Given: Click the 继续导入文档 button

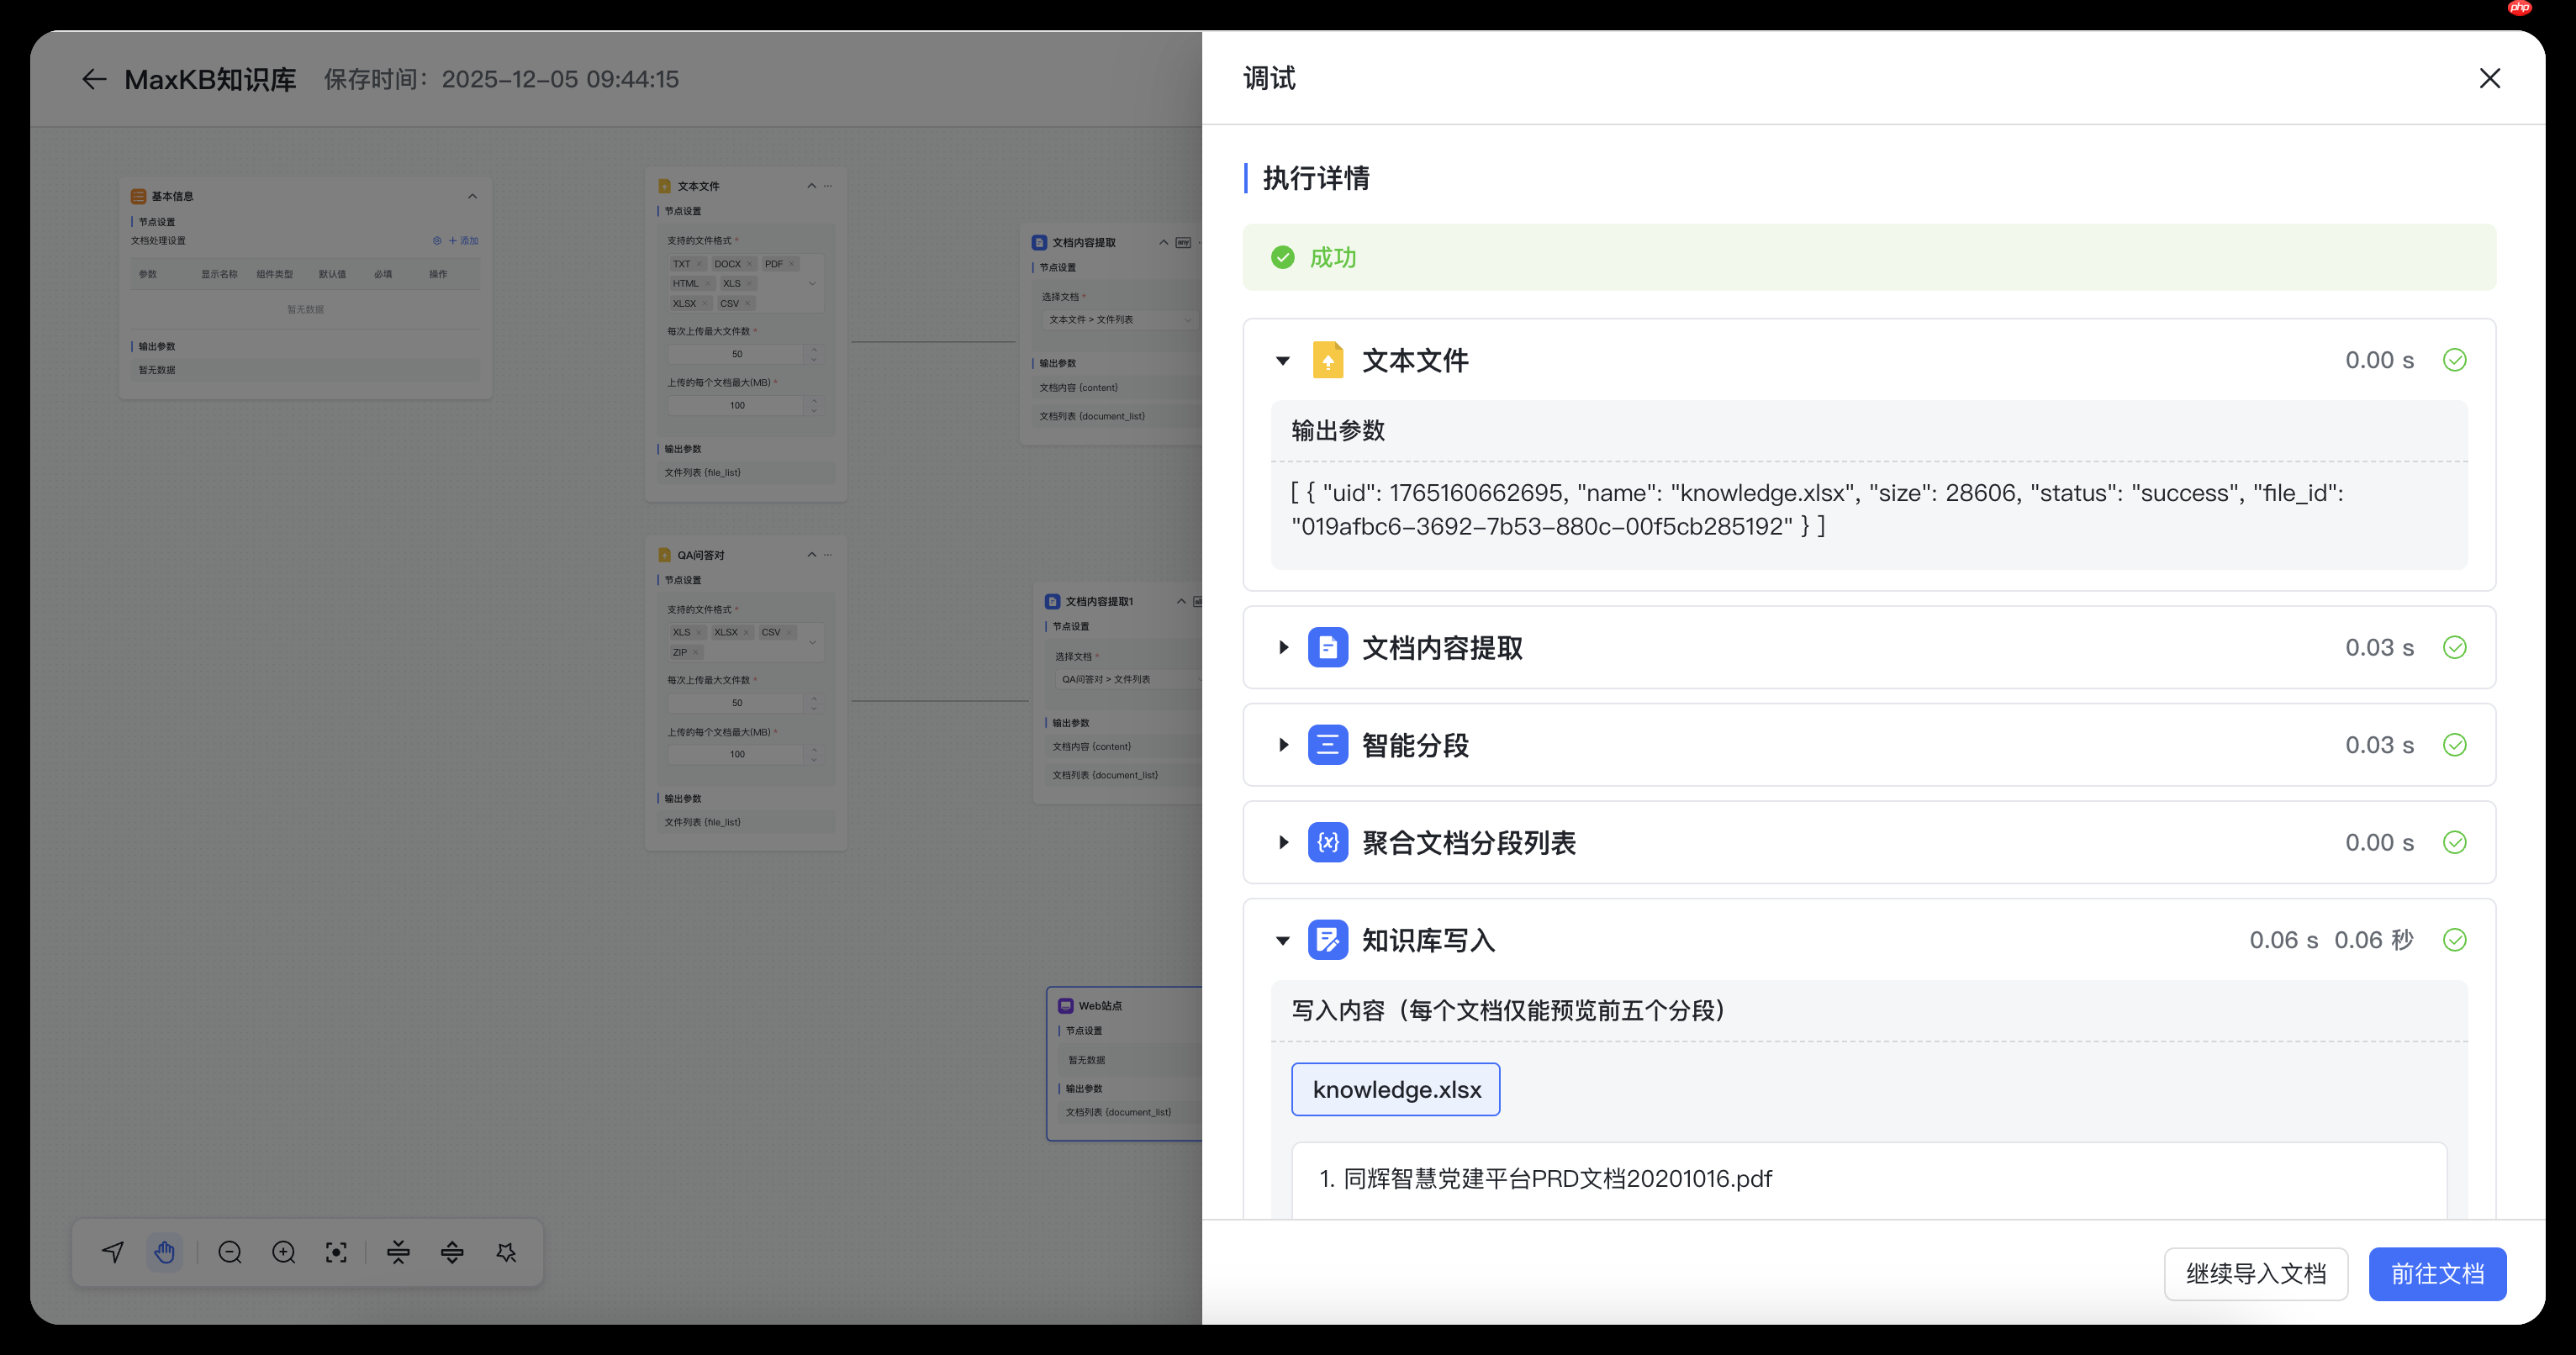Looking at the screenshot, I should 2256,1274.
